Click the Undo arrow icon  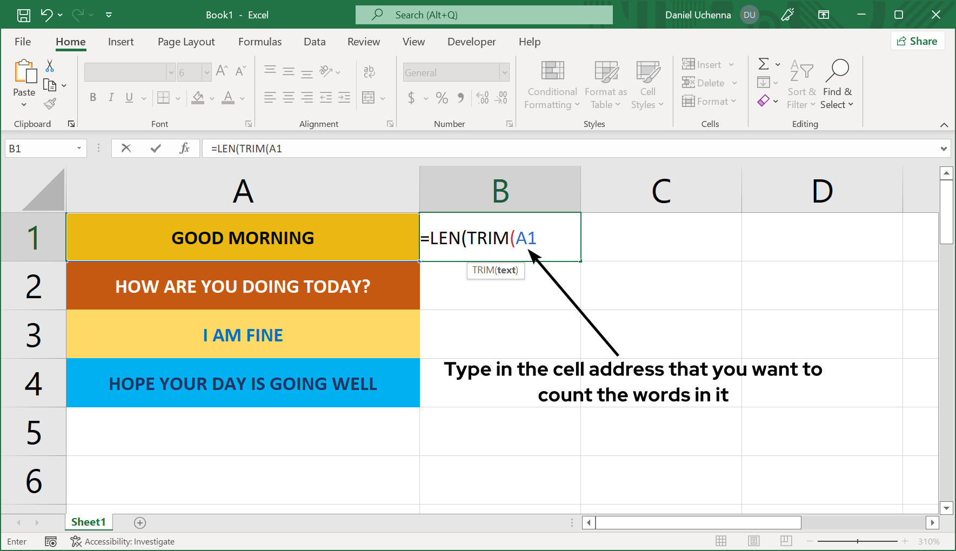[46, 15]
